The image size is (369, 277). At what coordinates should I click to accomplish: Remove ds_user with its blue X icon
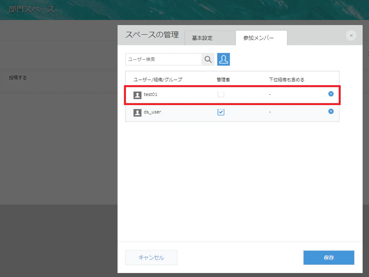coord(331,111)
